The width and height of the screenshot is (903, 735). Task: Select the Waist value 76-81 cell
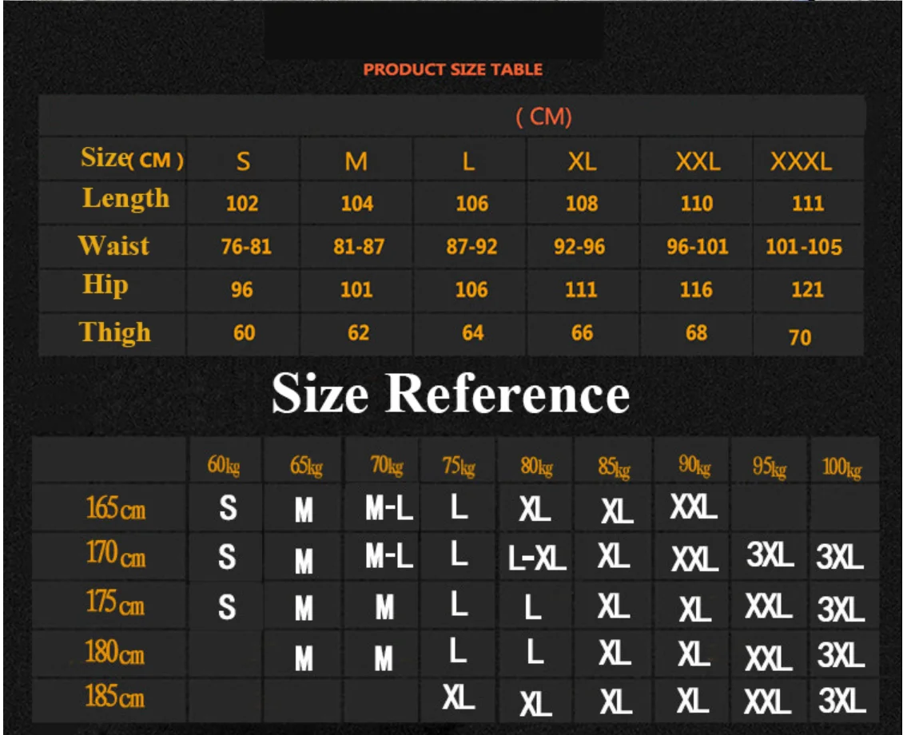click(245, 247)
